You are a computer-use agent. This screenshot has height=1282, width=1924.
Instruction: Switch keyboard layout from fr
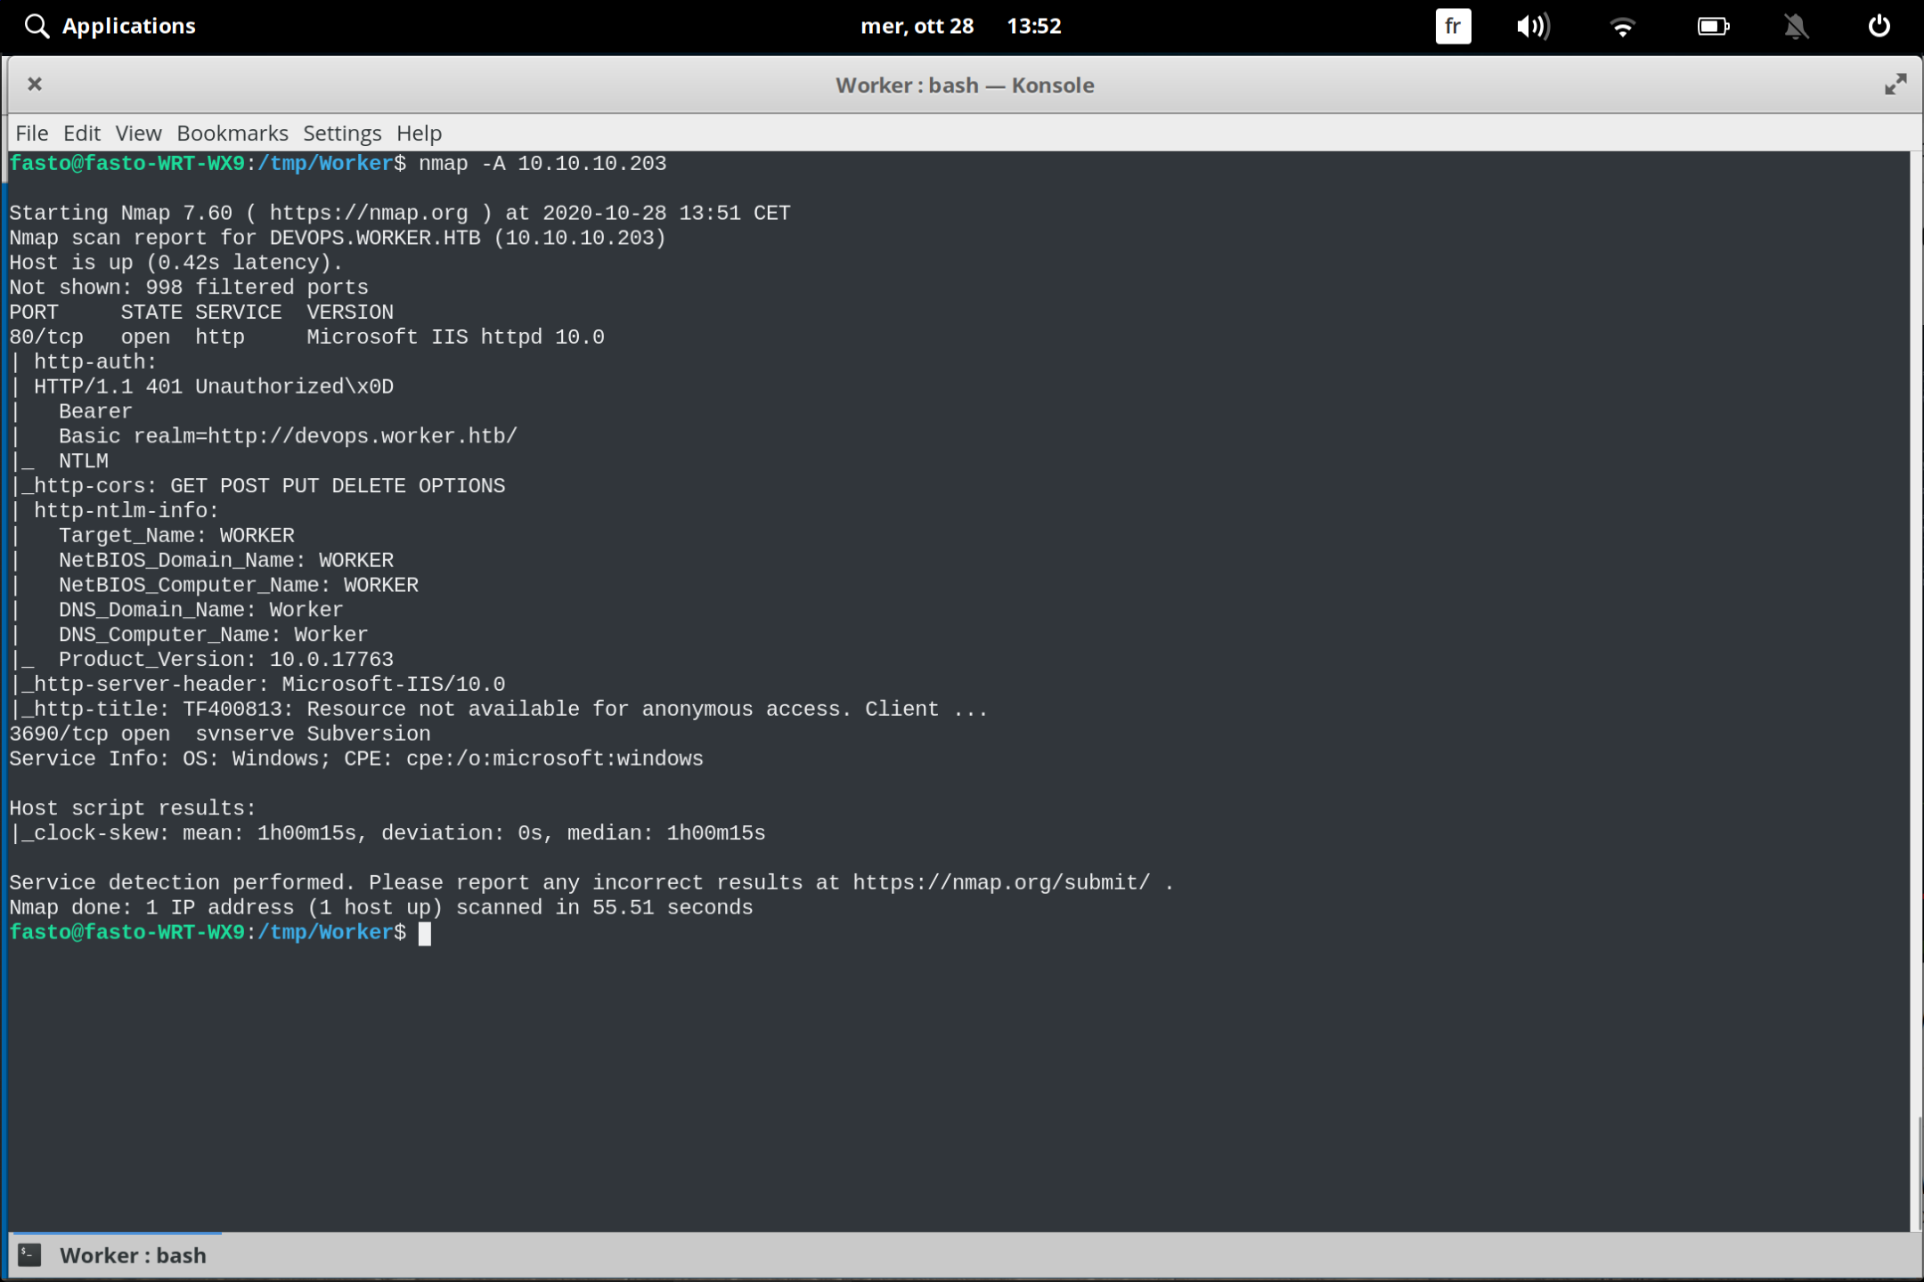tap(1452, 26)
